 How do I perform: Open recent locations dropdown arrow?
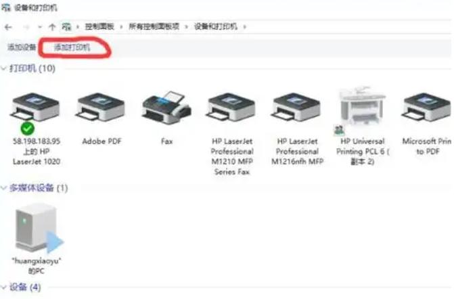point(40,27)
